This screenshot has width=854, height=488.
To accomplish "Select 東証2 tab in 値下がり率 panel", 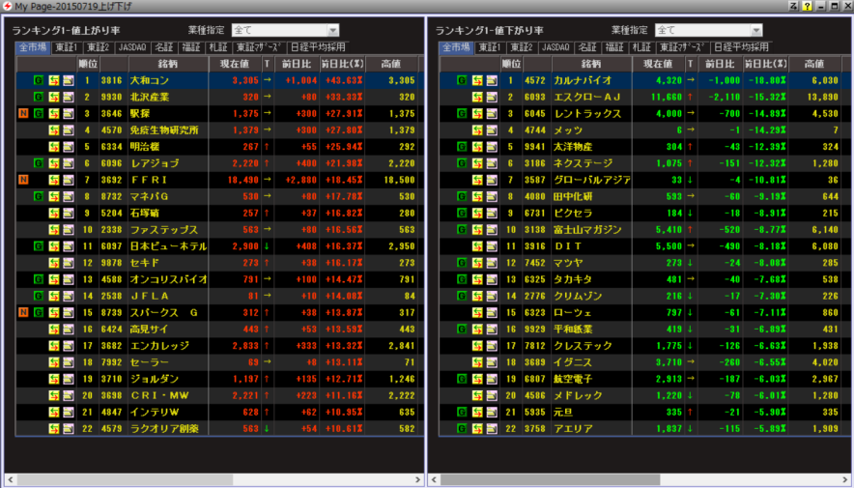I will tap(522, 48).
